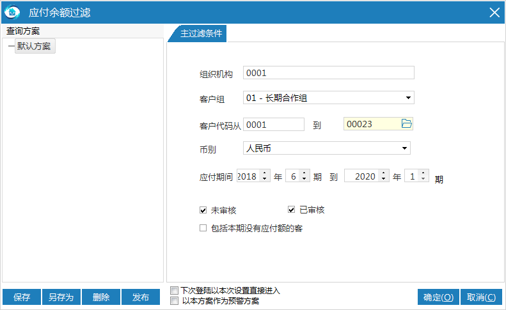
Task: Click the end period value 1
Action: (412, 176)
